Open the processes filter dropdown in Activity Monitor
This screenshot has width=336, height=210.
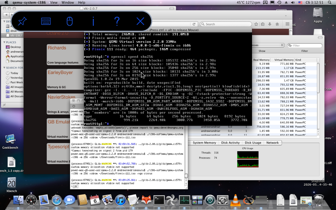pos(268,45)
